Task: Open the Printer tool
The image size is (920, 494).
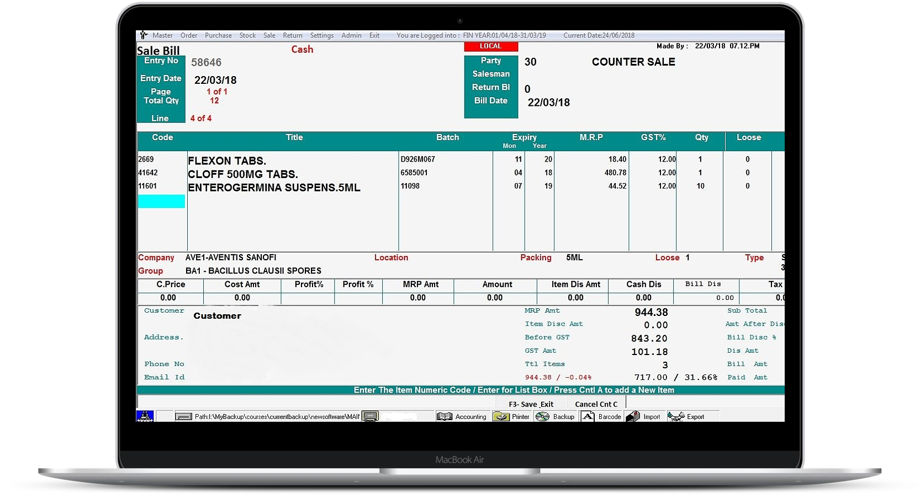Action: pyautogui.click(x=501, y=417)
